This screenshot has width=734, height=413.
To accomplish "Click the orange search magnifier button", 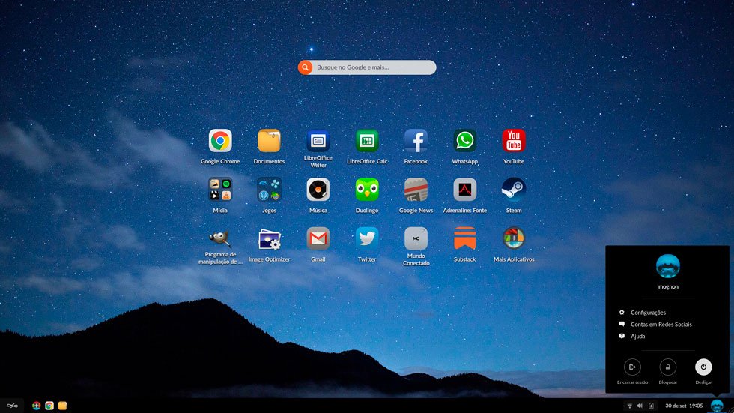I will [x=306, y=67].
